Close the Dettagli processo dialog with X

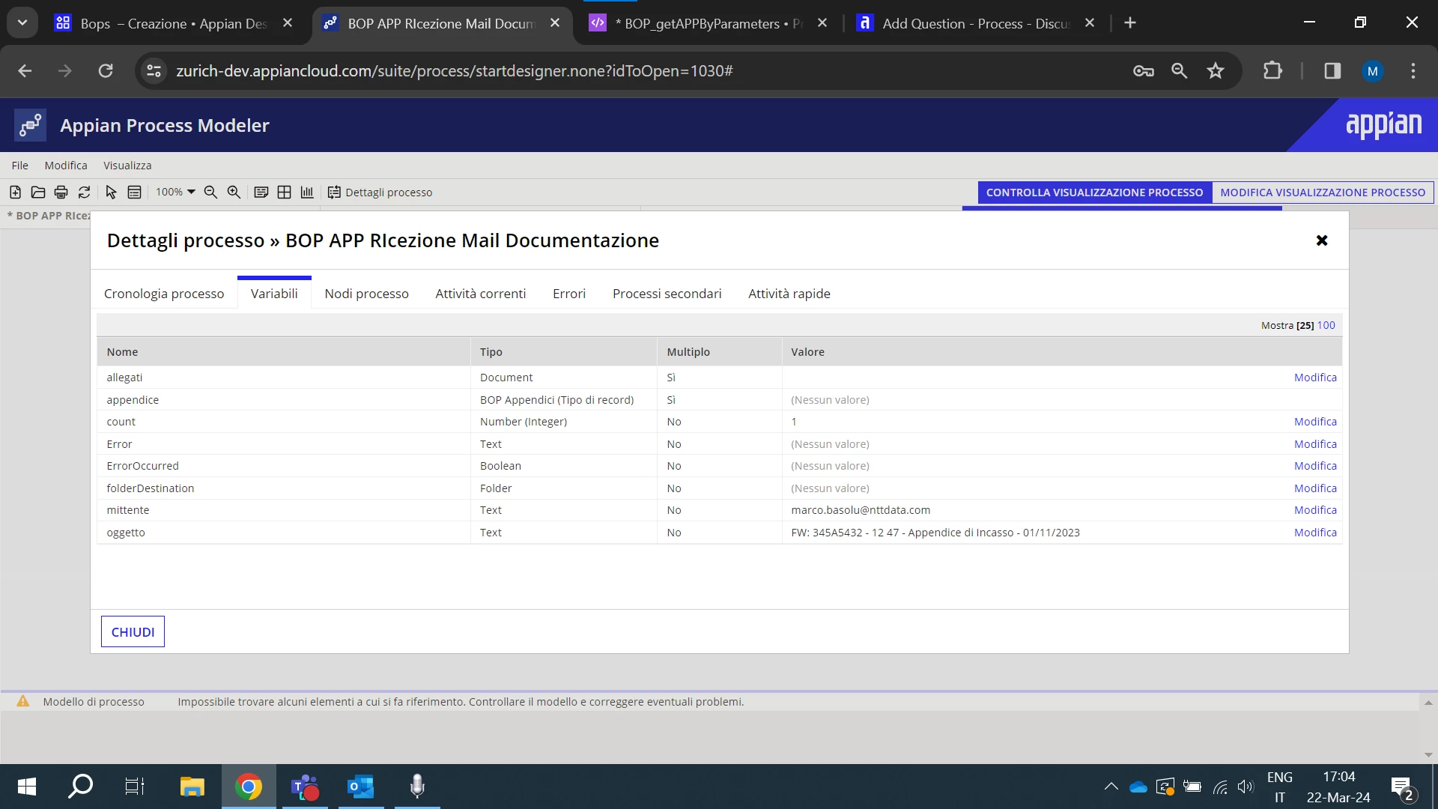click(1322, 240)
